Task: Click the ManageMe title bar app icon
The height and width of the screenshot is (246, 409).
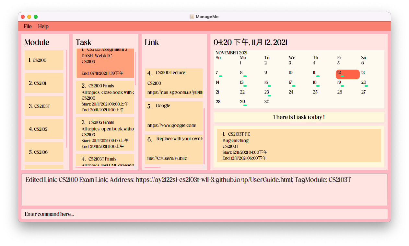Action: click(x=192, y=17)
